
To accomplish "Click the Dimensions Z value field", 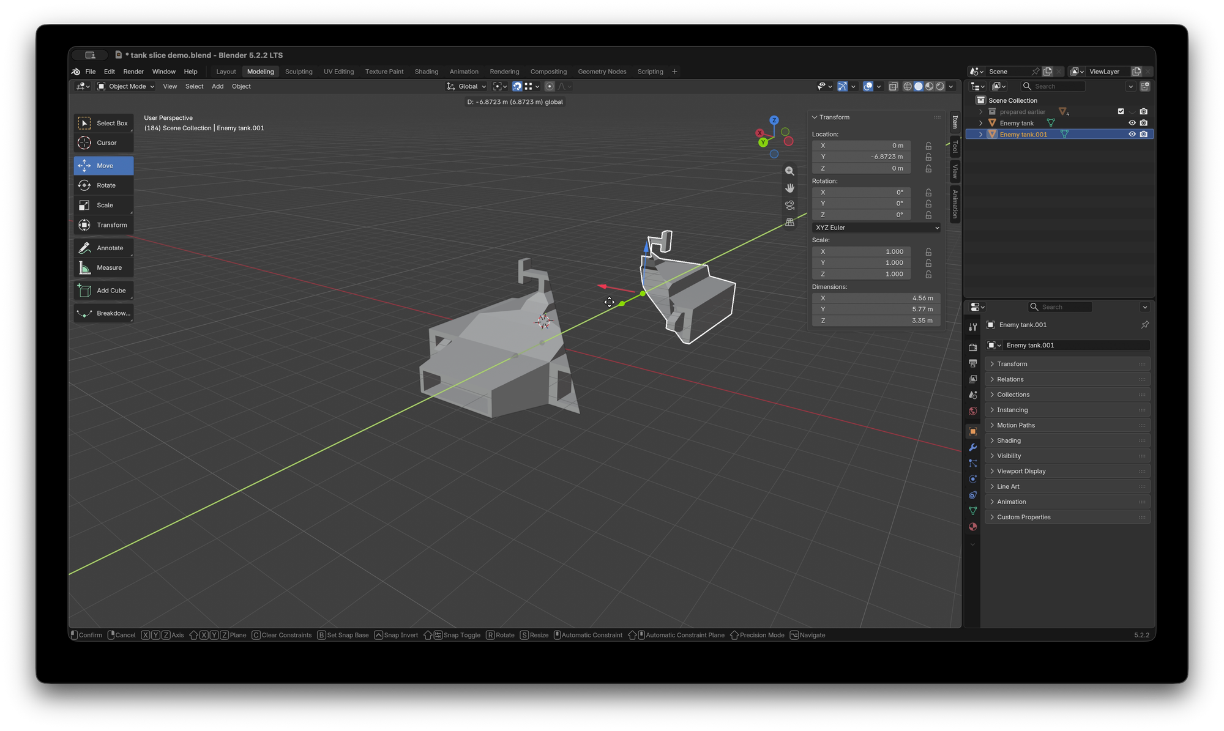I will point(876,321).
